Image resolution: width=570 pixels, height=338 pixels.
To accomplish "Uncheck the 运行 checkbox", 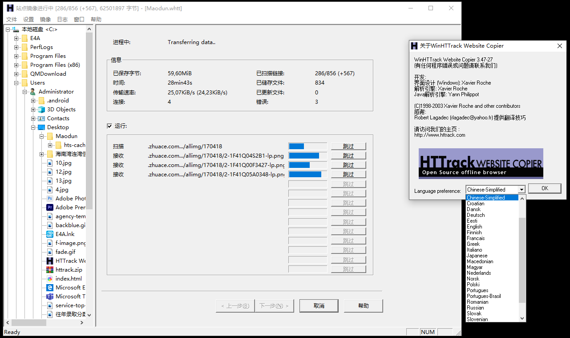I will click(x=109, y=125).
